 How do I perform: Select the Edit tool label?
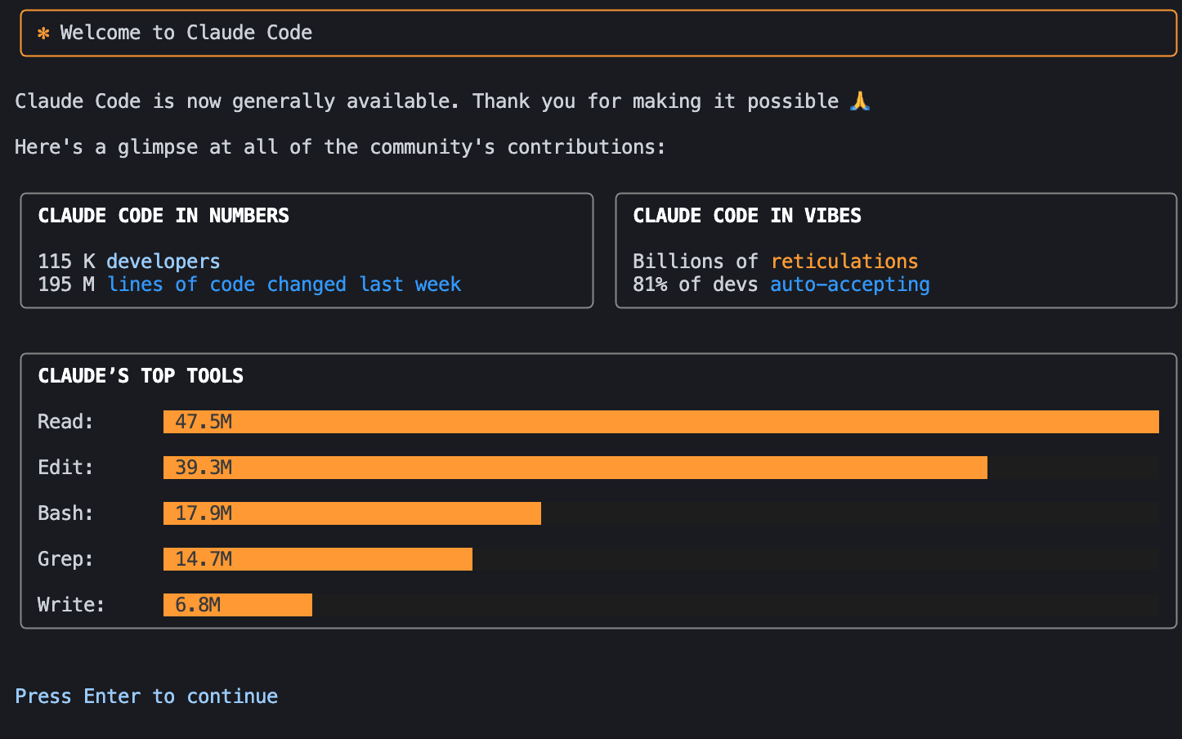coord(65,467)
